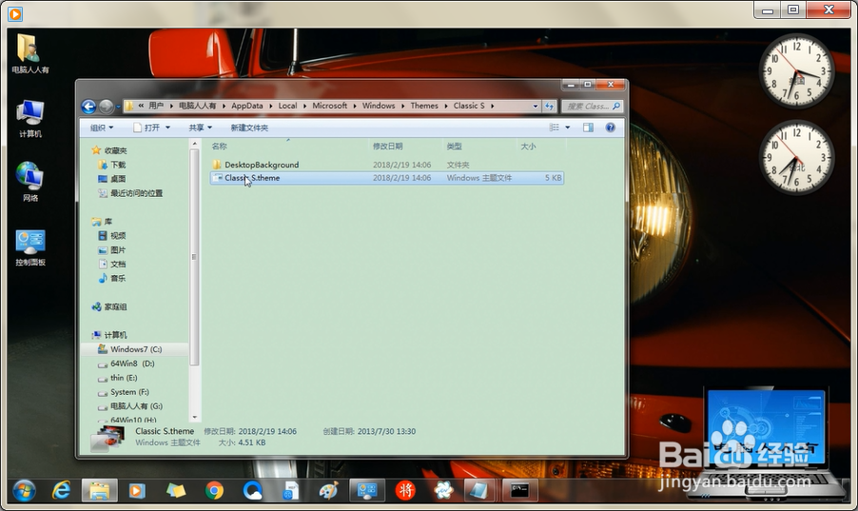
Task: Open Control Panel taskbar icon
Action: (x=367, y=491)
